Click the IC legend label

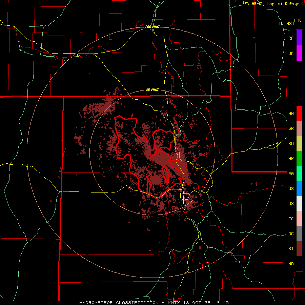pyautogui.click(x=291, y=219)
